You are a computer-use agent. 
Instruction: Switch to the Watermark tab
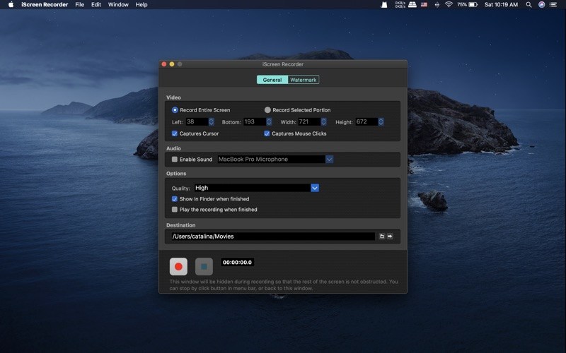tap(304, 80)
